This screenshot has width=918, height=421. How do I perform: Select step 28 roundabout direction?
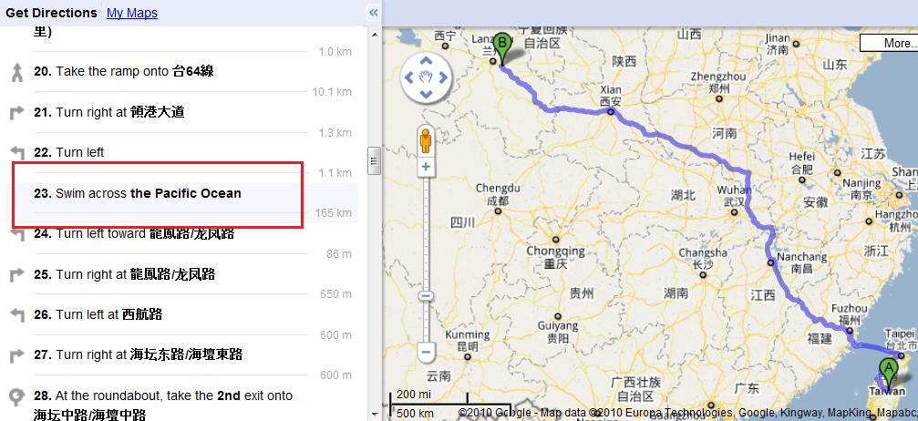coord(181,404)
